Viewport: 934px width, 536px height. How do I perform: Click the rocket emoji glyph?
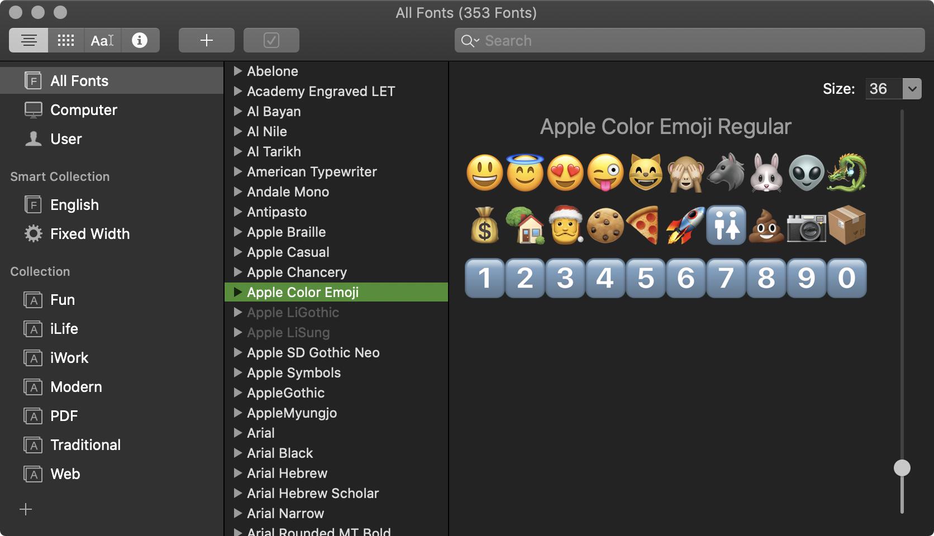[686, 225]
